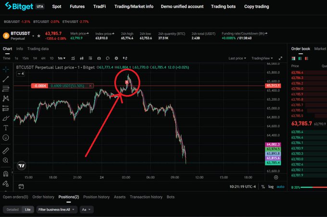Take a chart snapshot with camera icon

coord(99,58)
